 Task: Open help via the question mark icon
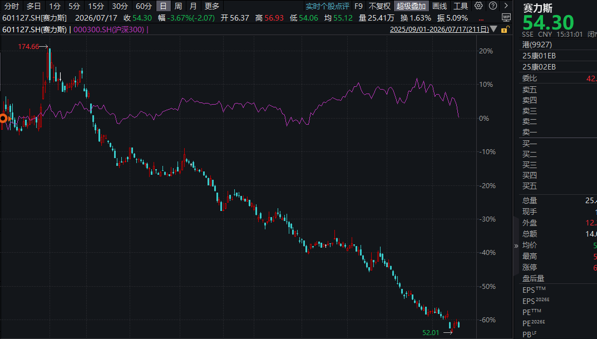tap(492, 6)
